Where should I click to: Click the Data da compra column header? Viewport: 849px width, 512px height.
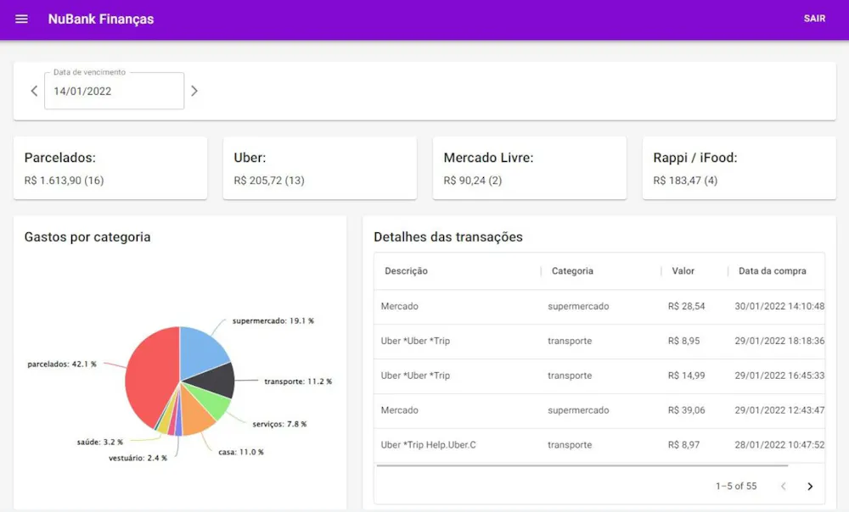(772, 271)
